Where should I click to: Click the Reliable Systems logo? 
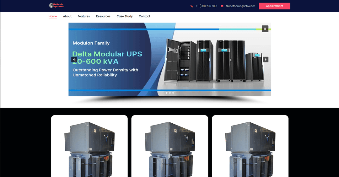tap(56, 5)
